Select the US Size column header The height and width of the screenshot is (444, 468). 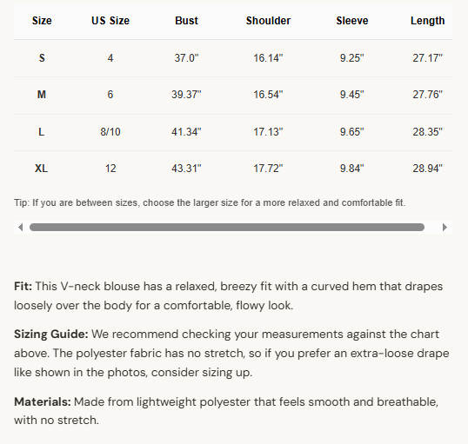coord(110,21)
